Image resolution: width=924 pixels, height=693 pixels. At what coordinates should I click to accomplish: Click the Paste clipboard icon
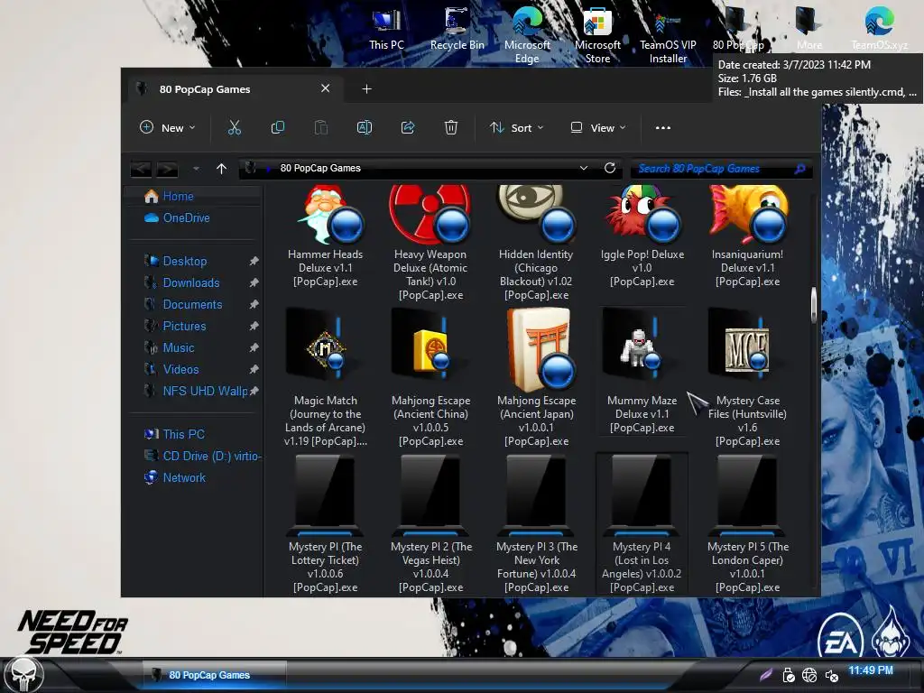click(x=320, y=128)
